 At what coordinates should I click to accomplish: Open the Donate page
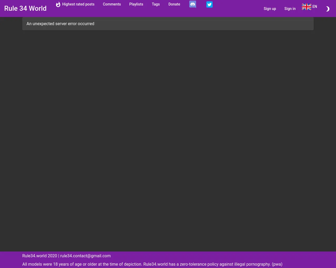click(174, 4)
